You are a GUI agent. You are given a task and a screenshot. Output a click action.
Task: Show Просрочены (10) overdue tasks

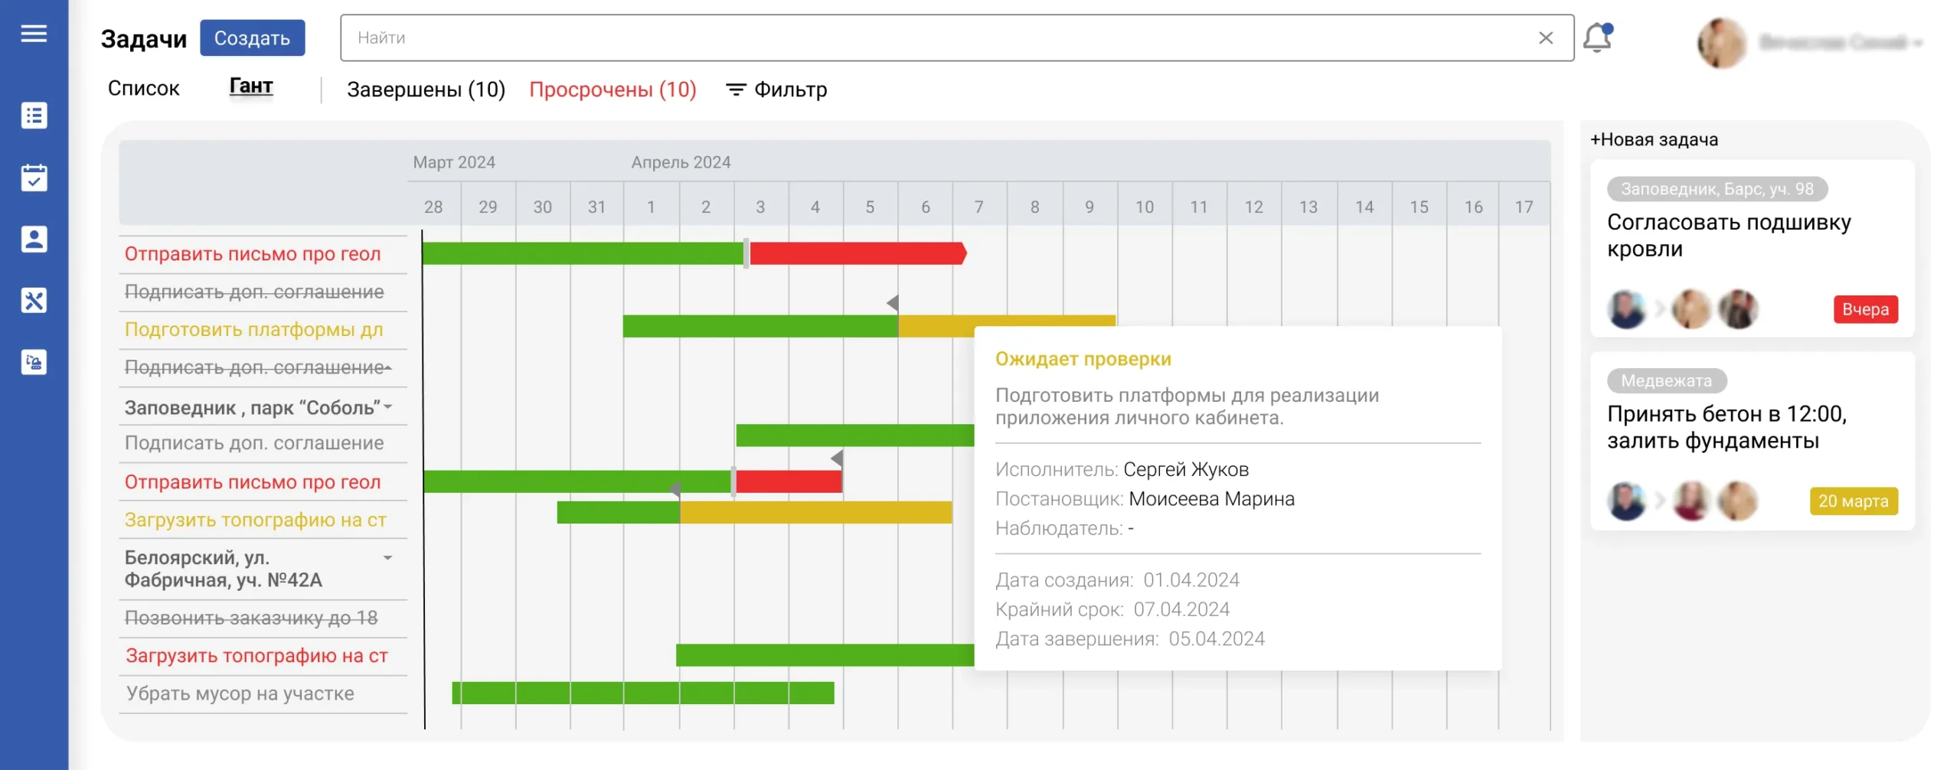[x=612, y=90]
